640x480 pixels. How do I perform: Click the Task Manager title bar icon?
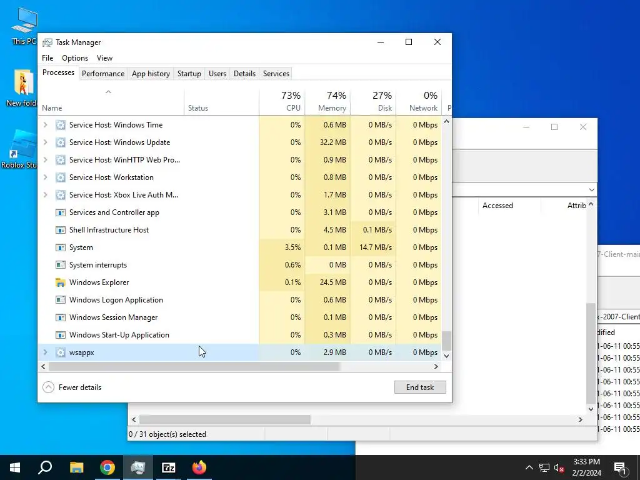(x=47, y=42)
